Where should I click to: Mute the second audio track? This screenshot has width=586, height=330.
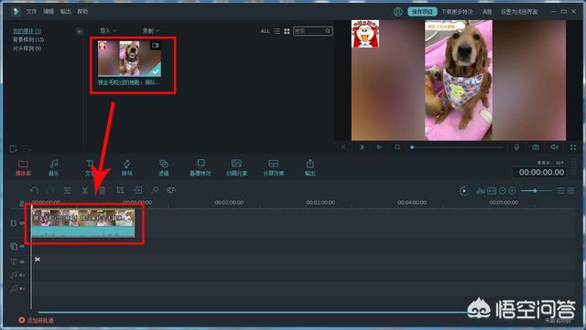click(22, 289)
